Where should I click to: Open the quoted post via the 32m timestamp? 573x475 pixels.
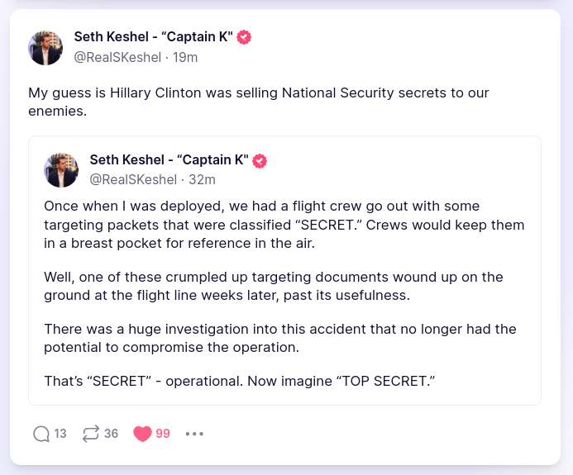[203, 179]
